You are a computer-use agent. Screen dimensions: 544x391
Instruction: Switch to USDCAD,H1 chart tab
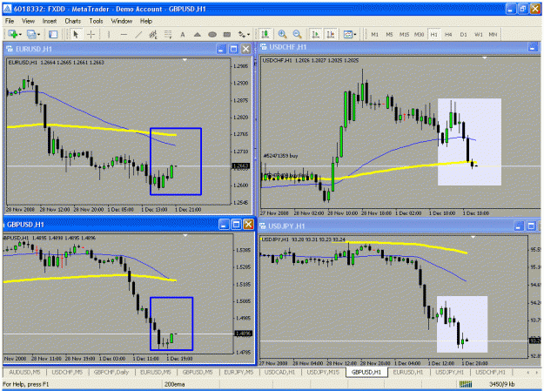click(x=279, y=372)
